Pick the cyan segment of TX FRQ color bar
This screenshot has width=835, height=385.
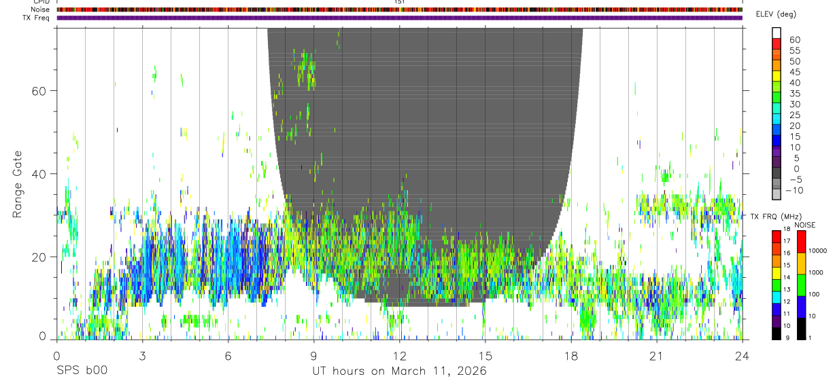(777, 297)
